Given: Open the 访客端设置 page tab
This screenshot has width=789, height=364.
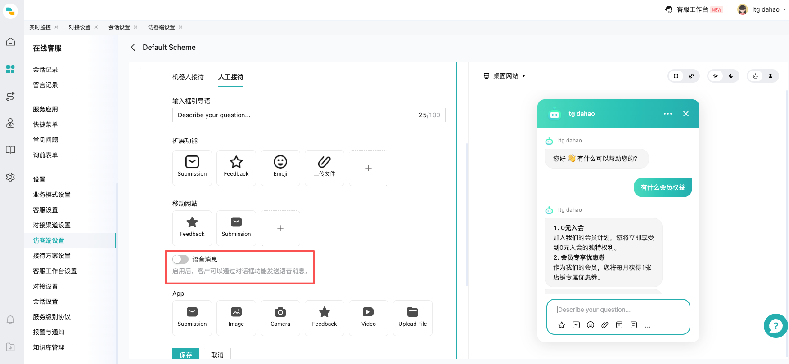Looking at the screenshot, I should [162, 27].
